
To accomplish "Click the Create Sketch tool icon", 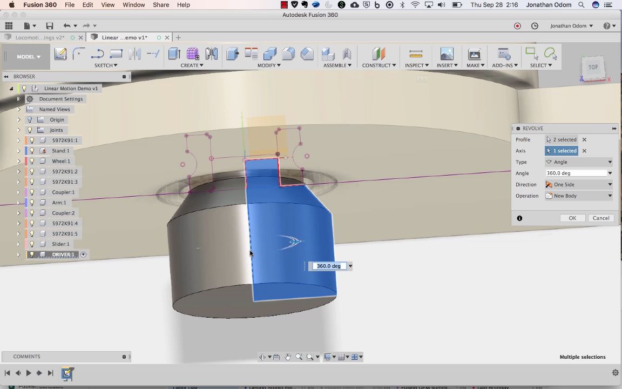I will (60, 53).
